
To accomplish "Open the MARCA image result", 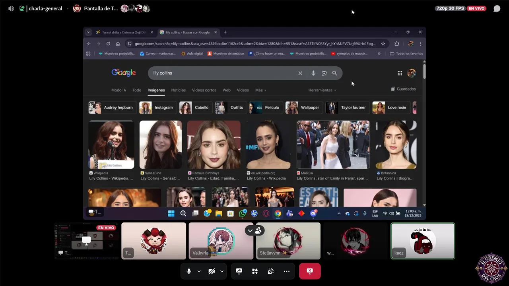I will [333, 145].
